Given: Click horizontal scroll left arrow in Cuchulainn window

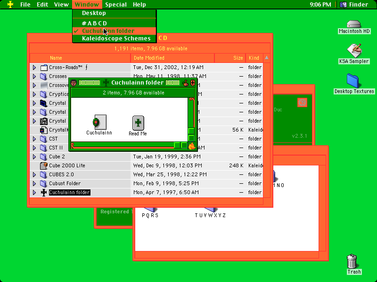Looking at the screenshot, I should pos(177,145).
